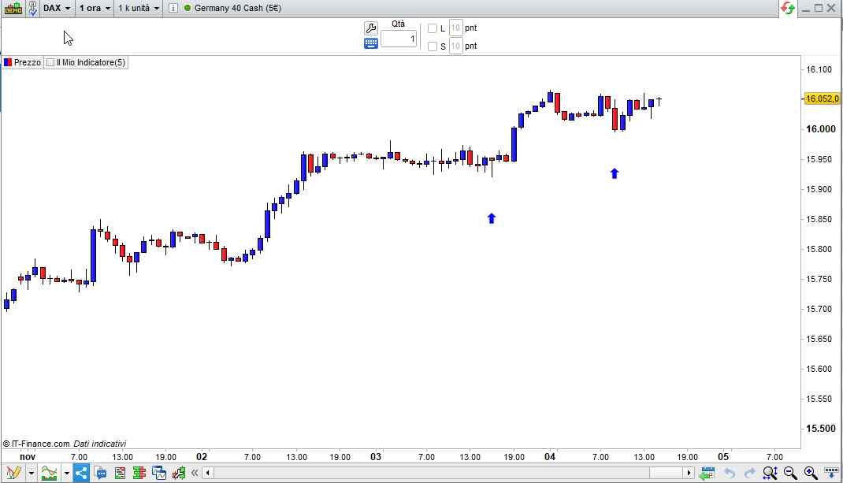Click the upper blue up-arrow signal

(x=615, y=173)
